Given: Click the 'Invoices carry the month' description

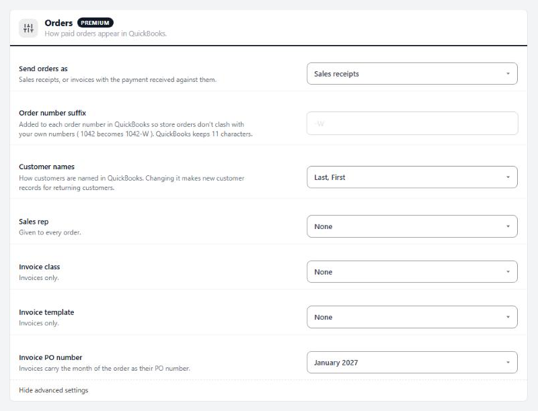Looking at the screenshot, I should click(104, 369).
